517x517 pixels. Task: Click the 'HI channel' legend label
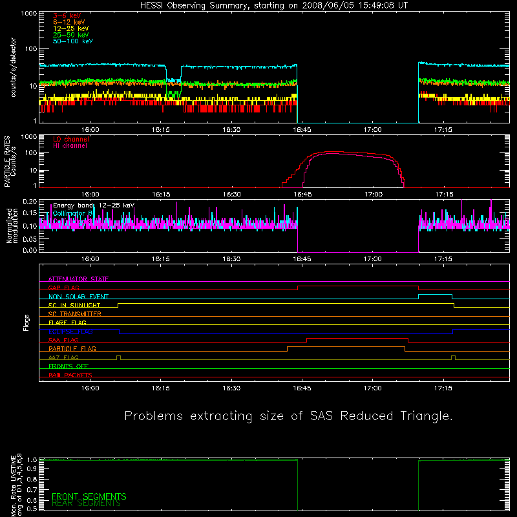70,145
